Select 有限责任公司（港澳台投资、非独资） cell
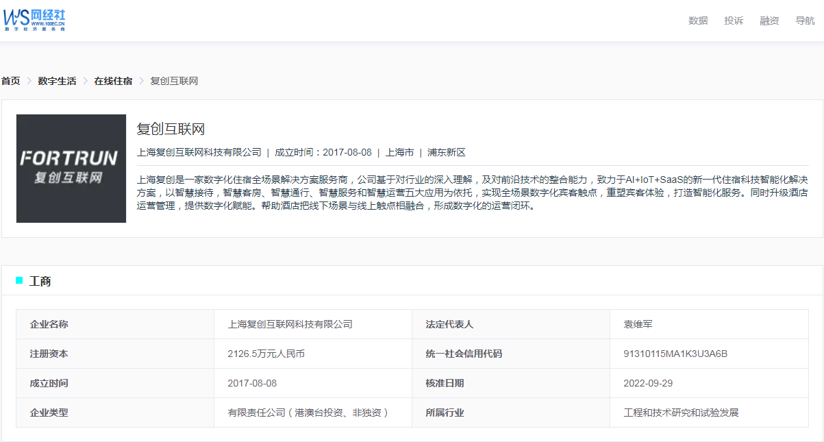This screenshot has width=824, height=442. coord(313,413)
